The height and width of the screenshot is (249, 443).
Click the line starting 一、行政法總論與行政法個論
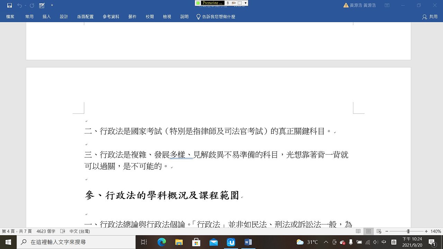pos(218,225)
